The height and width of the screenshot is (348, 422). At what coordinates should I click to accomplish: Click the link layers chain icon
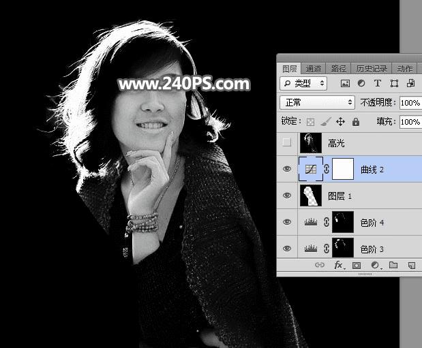tap(320, 265)
